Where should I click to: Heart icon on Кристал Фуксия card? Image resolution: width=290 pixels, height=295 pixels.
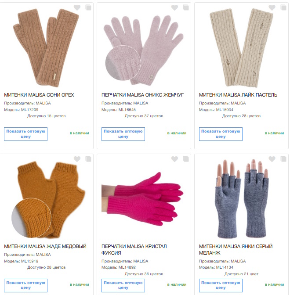[x=174, y=159]
